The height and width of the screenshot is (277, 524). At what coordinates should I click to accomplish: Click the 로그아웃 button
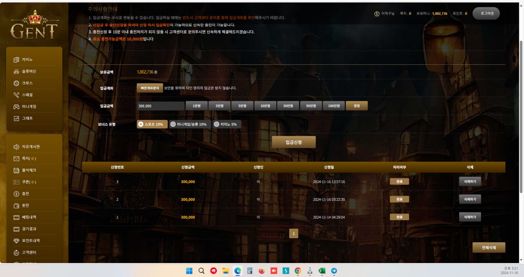pyautogui.click(x=486, y=14)
